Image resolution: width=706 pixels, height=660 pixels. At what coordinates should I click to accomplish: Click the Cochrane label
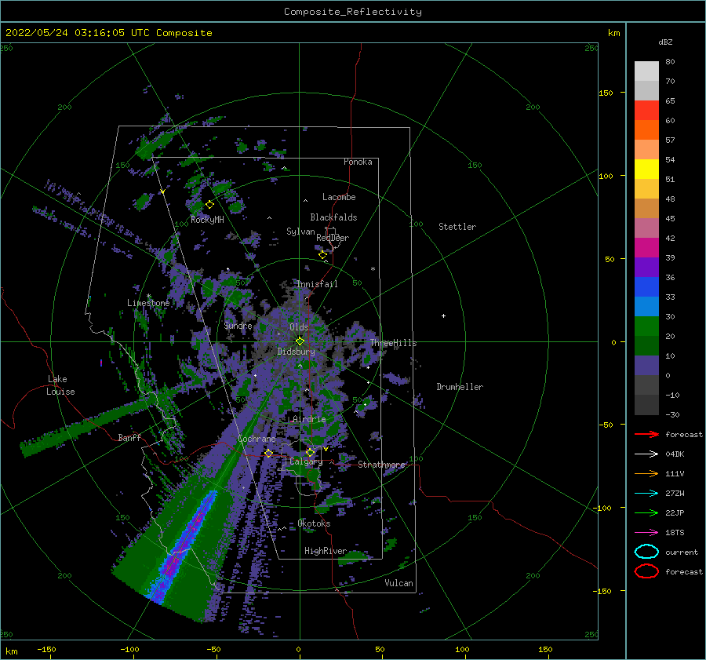257,439
